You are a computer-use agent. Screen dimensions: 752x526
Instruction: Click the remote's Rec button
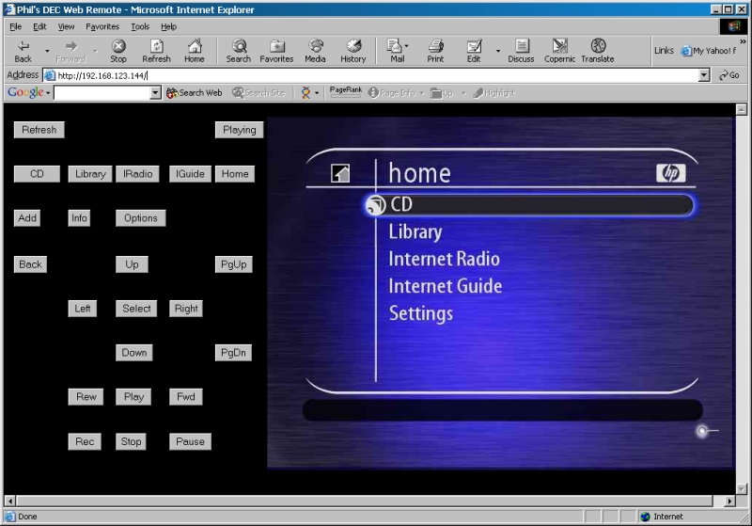click(x=85, y=441)
